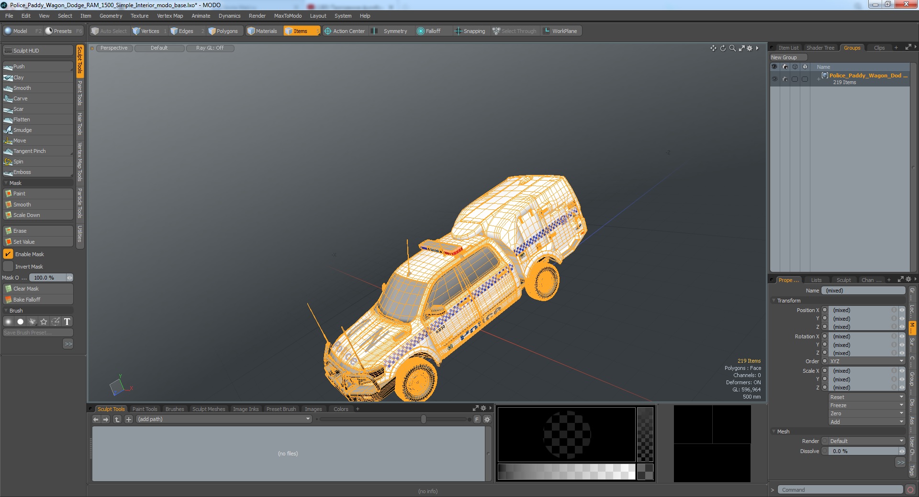Switch to the Shader Tree tab
Screen dimensions: 919x497
point(820,48)
